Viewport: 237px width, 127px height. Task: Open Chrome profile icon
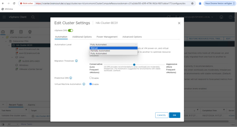click(x=200, y=3)
